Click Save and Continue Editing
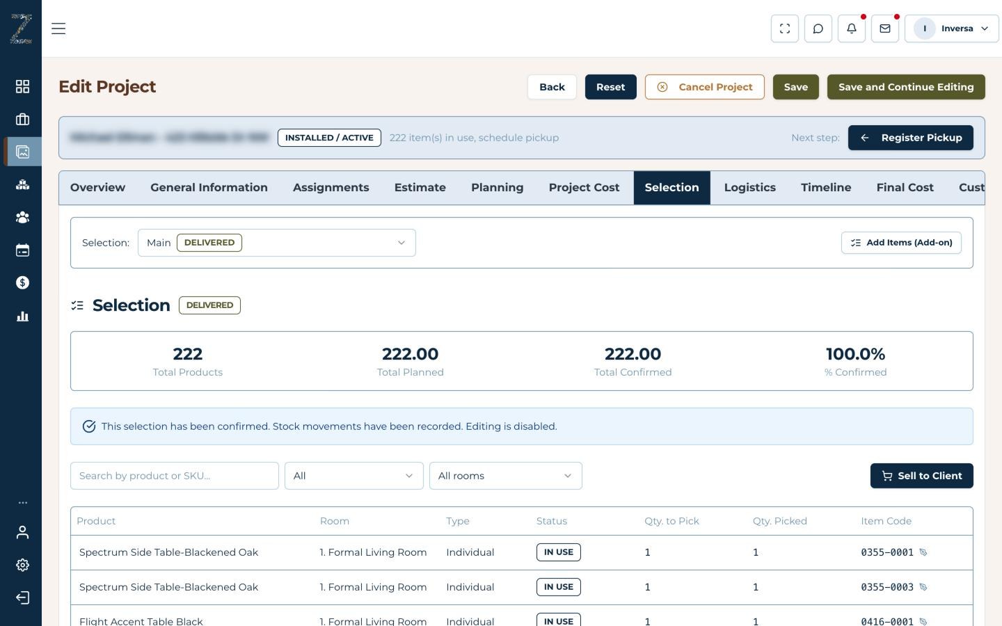 [906, 87]
